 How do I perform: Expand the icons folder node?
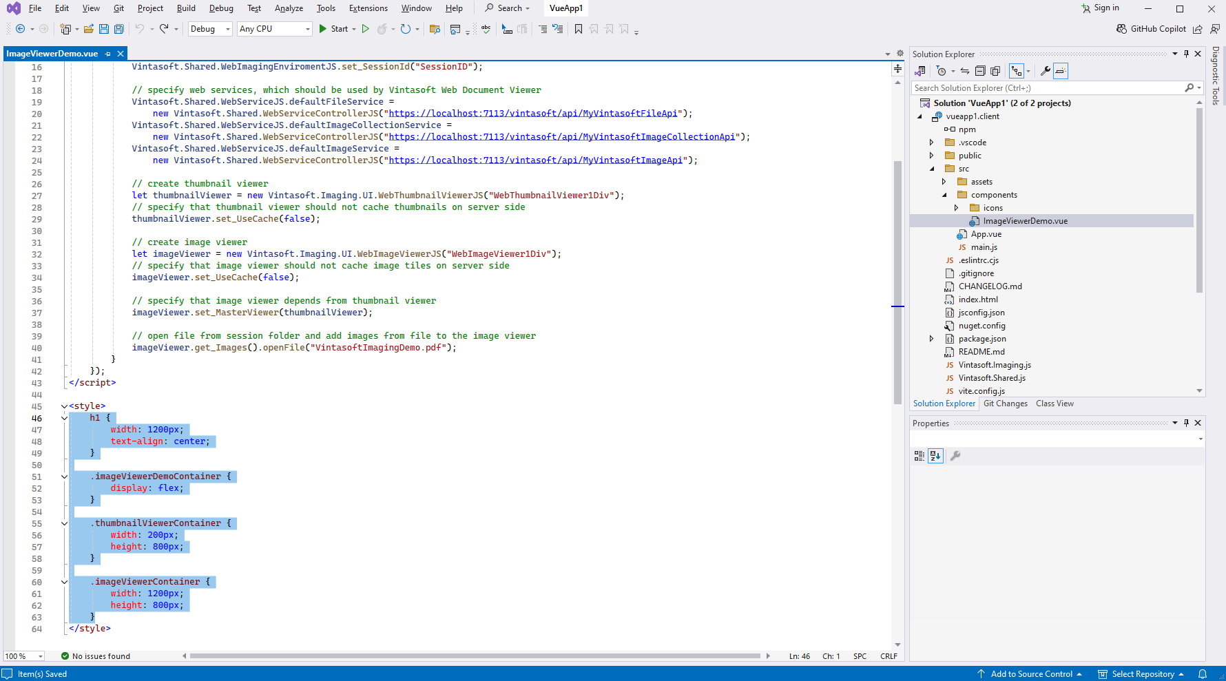(956, 208)
